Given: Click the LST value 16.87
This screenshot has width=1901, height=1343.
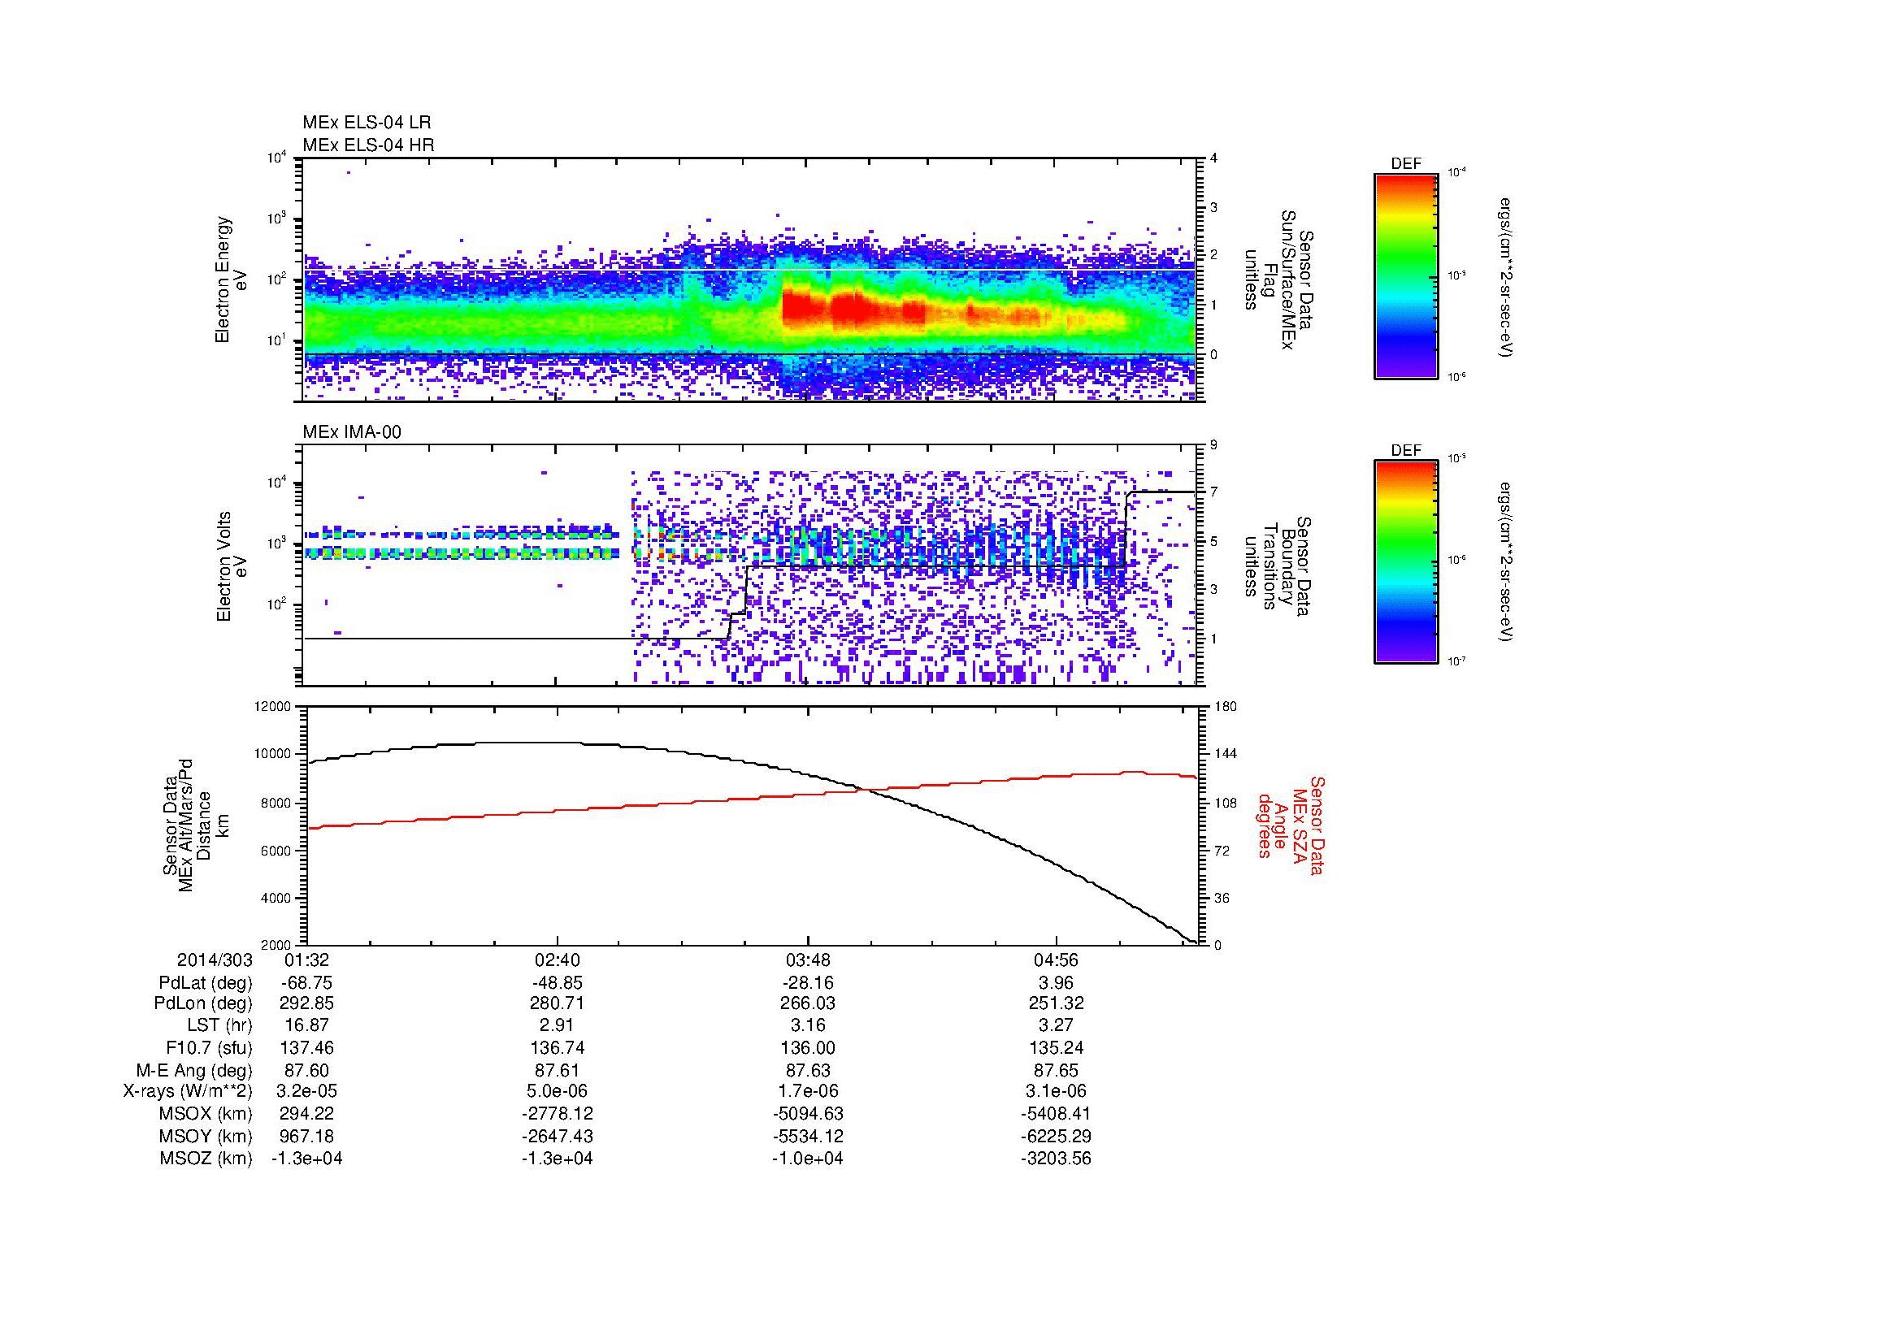Looking at the screenshot, I should 306,1025.
